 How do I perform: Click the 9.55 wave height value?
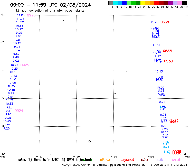tap(18, 36)
